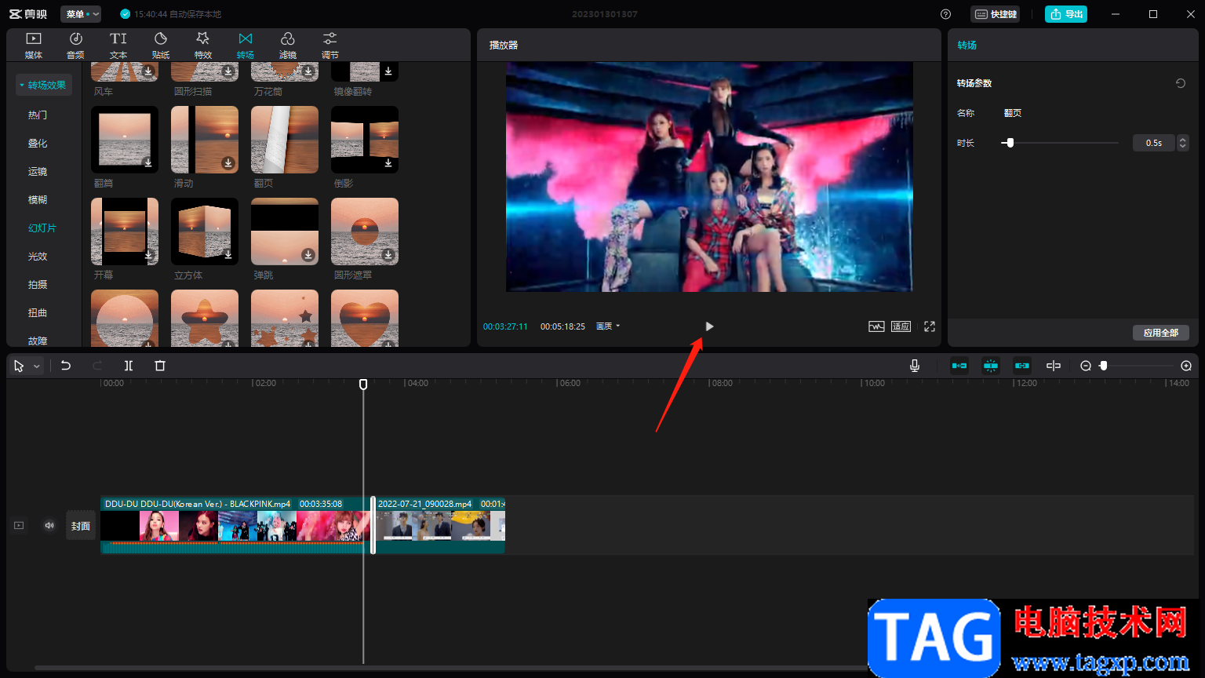Choose the pointer select tool
1205x678 pixels.
click(x=19, y=366)
